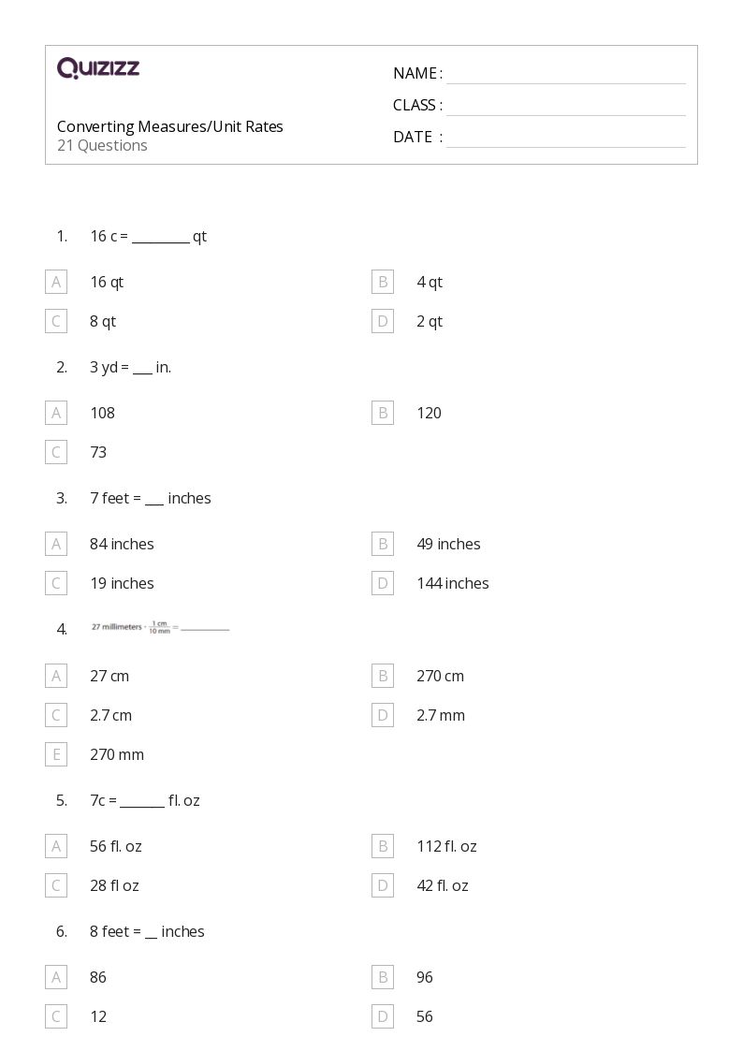The height and width of the screenshot is (1051, 743).
Task: Select answer C, 2.7 cm
Action: tap(56, 715)
